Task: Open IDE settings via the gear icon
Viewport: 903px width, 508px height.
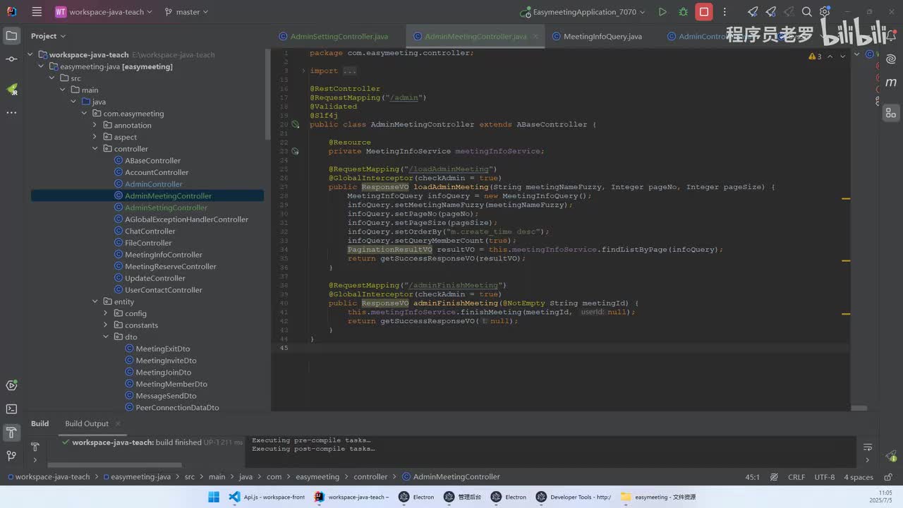Action: click(825, 12)
